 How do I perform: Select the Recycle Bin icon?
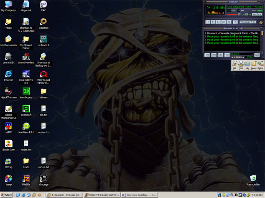click(253, 178)
